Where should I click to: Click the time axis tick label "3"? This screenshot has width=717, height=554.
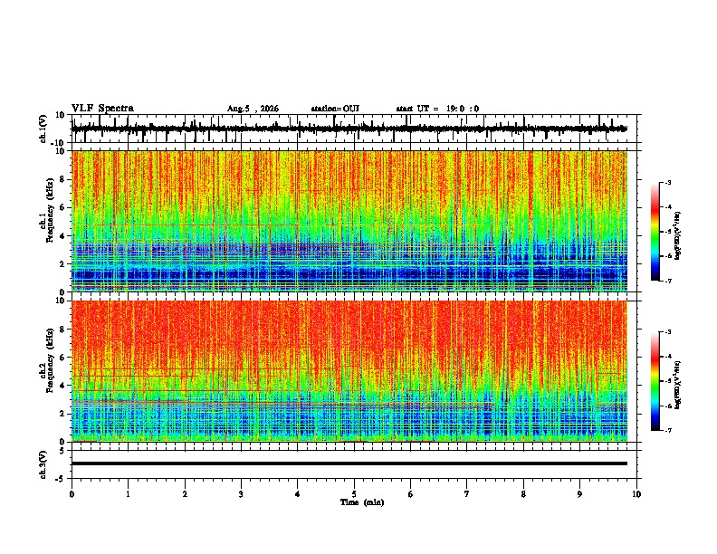(x=241, y=494)
